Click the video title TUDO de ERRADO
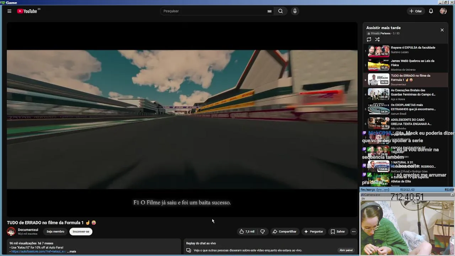Image resolution: width=455 pixels, height=256 pixels. point(52,223)
